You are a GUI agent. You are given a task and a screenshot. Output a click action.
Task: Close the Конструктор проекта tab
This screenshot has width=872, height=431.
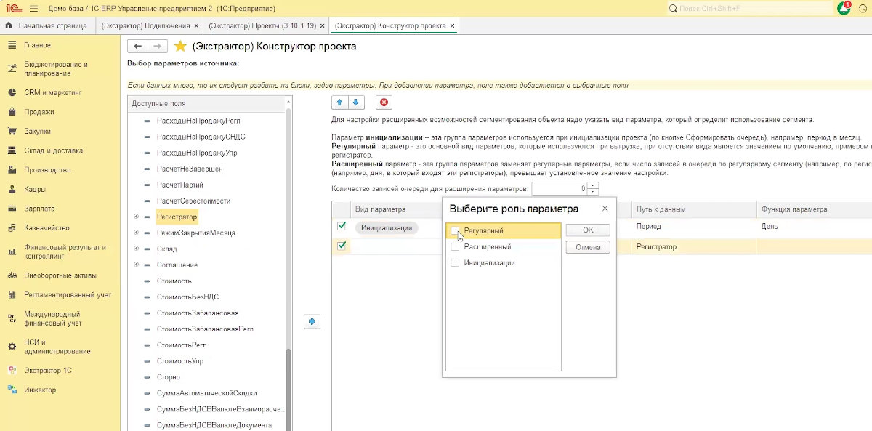tap(453, 25)
